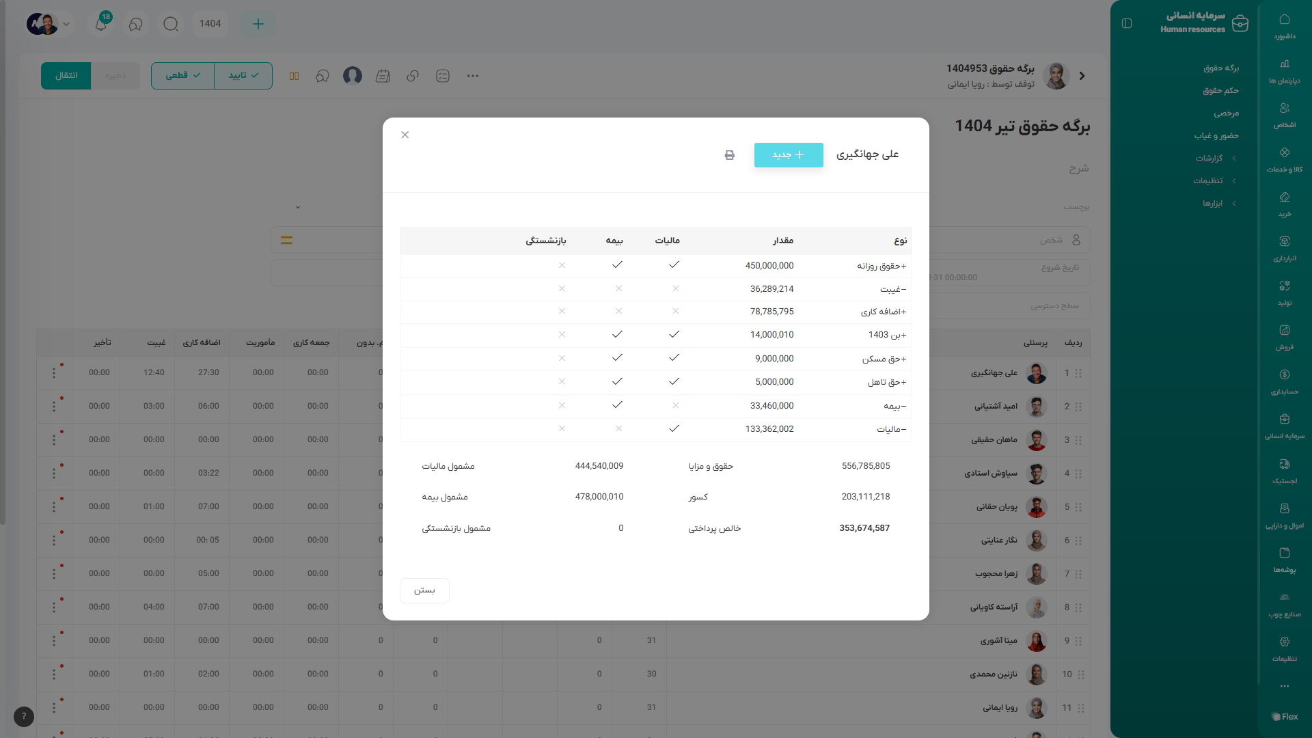1312x738 pixels.
Task: Collapse the sidebar panel icon
Action: [x=1127, y=23]
